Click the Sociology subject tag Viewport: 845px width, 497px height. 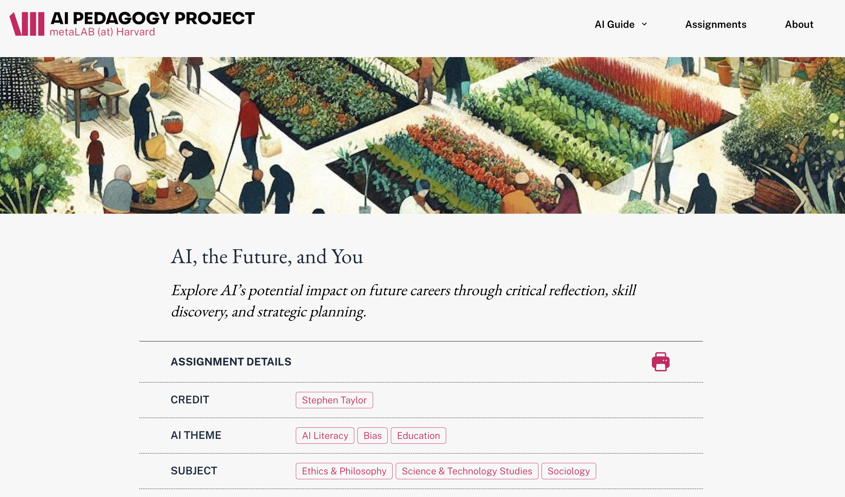coord(568,471)
